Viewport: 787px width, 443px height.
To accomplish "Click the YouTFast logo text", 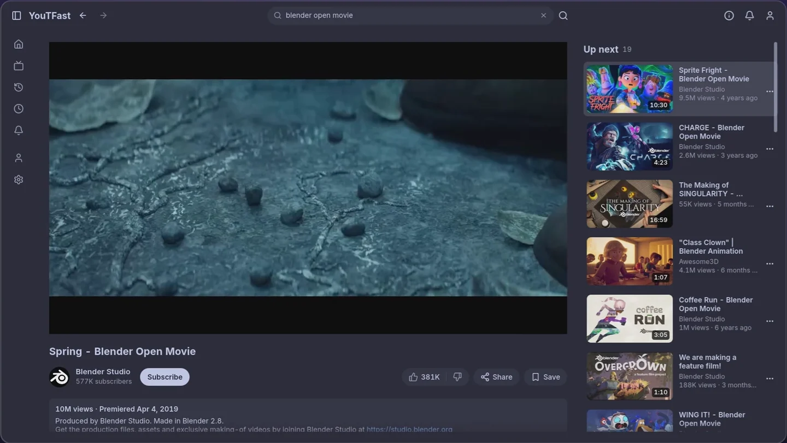I will 50,15.
